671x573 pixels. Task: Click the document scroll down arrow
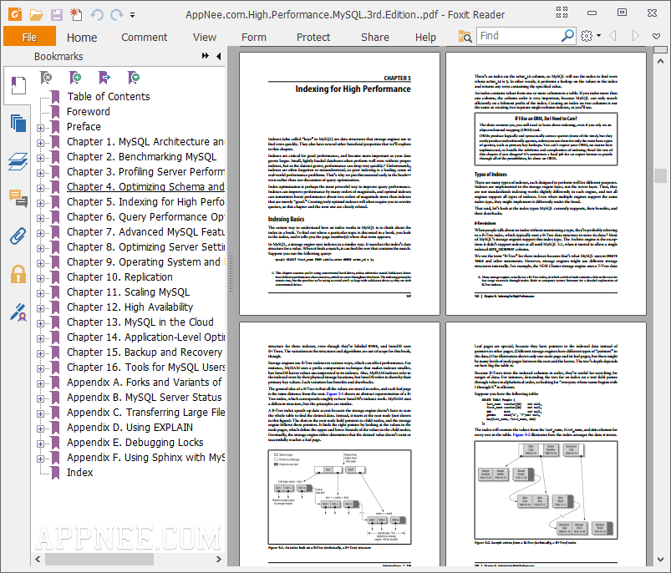pos(660,560)
